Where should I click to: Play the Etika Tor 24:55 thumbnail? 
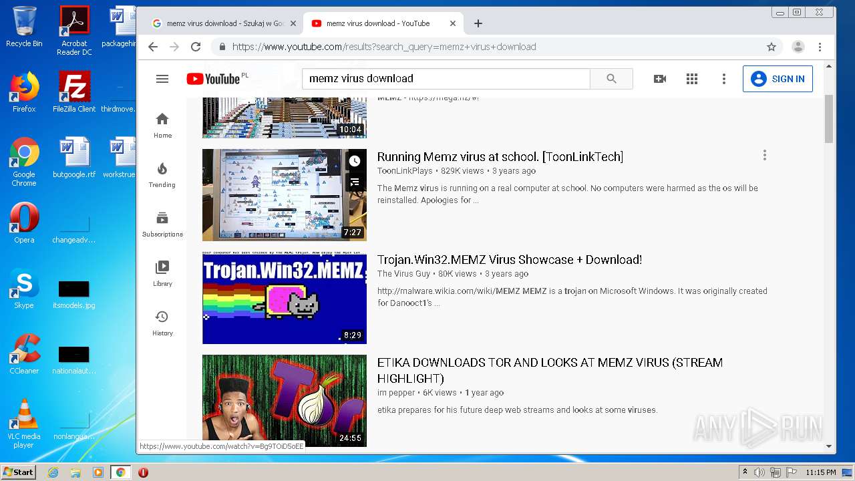[x=285, y=401]
